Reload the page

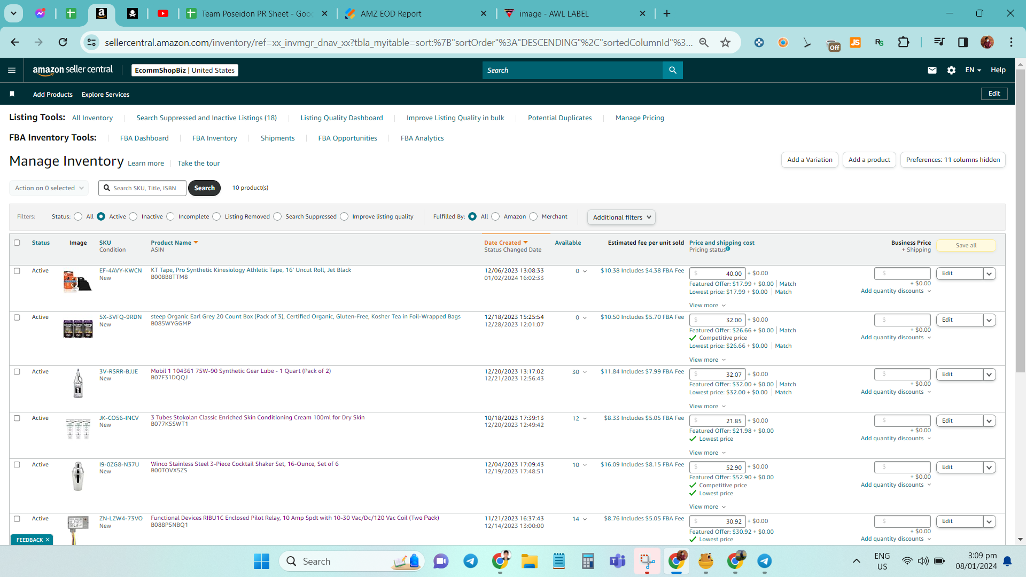(63, 42)
